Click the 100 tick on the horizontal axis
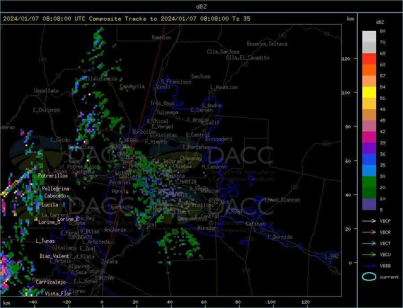The height and width of the screenshot is (308, 403). [x=271, y=302]
